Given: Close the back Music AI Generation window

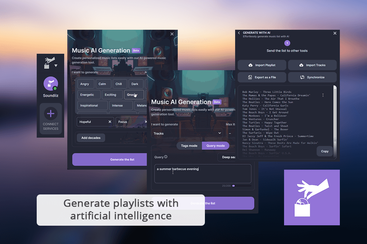Looking at the screenshot, I should (172, 34).
